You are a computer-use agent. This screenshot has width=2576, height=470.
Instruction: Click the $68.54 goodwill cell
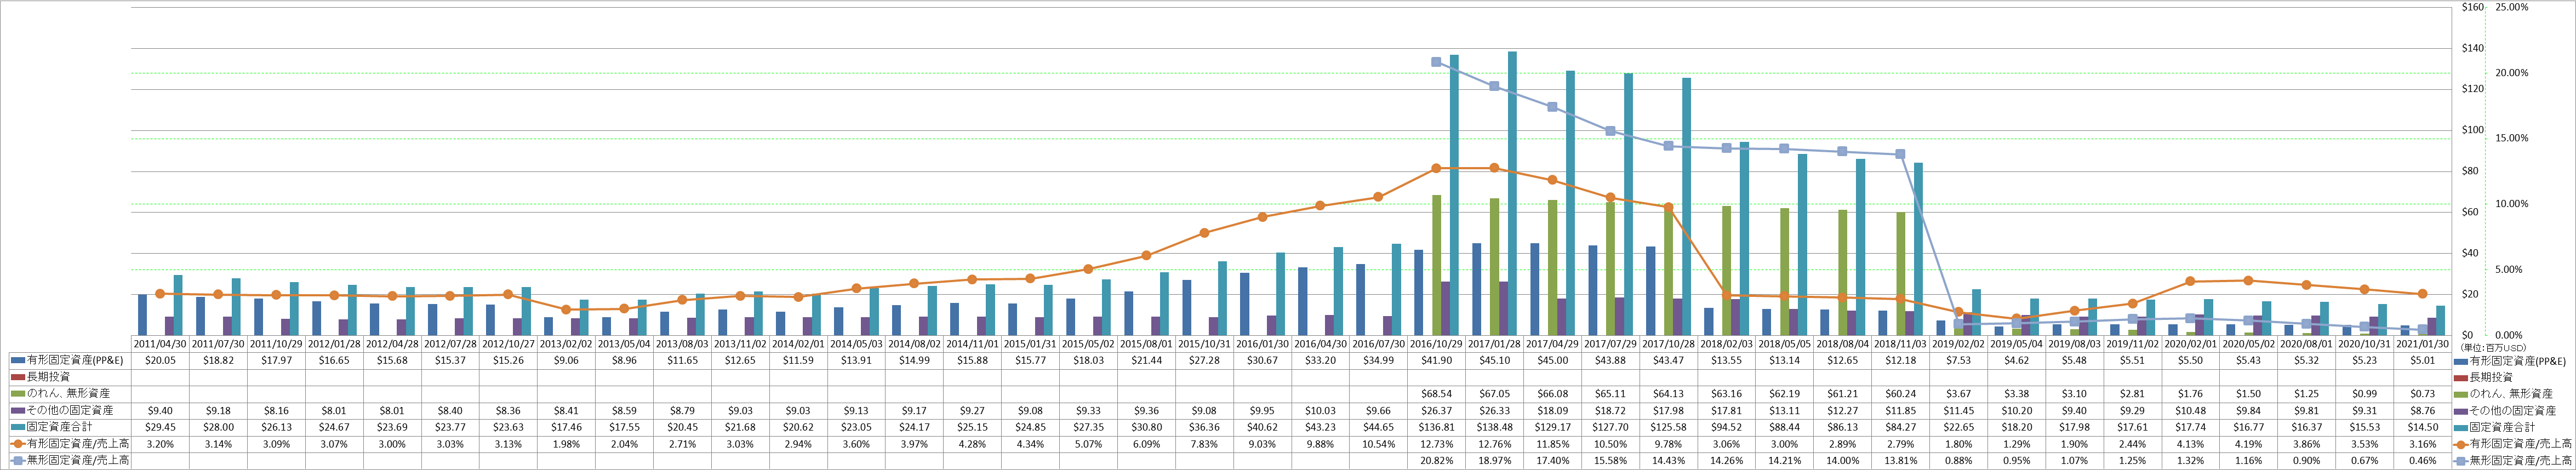pyautogui.click(x=1436, y=394)
